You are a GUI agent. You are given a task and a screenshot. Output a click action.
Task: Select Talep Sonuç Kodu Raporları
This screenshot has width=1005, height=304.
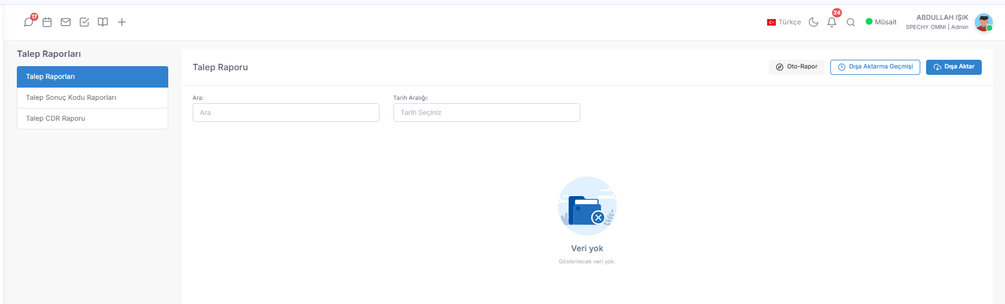(92, 97)
